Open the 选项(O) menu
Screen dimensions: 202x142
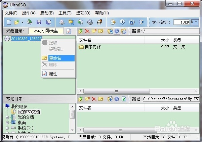tap(83, 13)
